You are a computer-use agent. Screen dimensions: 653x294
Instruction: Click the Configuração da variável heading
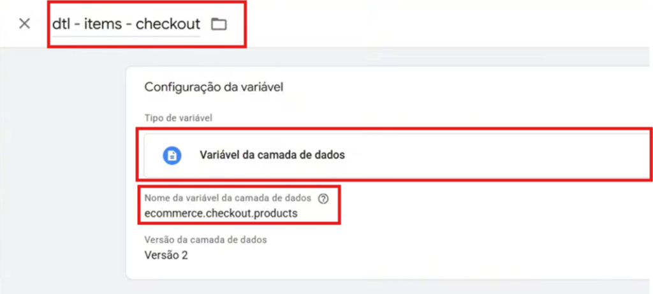pyautogui.click(x=214, y=87)
